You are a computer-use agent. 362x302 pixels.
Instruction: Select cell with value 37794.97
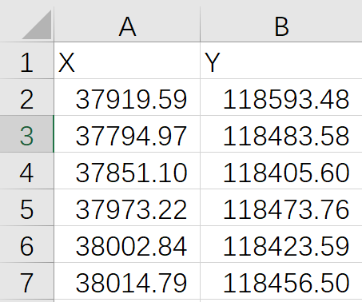pyautogui.click(x=127, y=134)
